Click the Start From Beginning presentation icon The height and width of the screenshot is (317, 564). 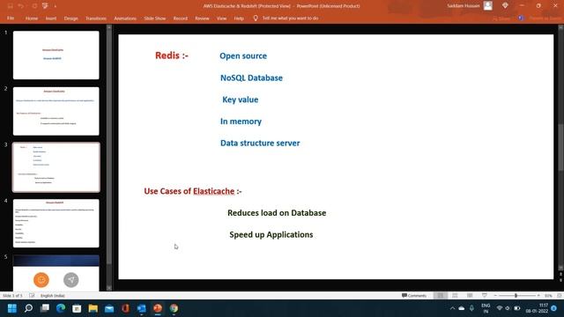click(x=45, y=6)
